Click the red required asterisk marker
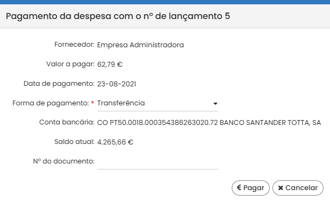Viewport: 330px width, 201px height. coord(92,103)
